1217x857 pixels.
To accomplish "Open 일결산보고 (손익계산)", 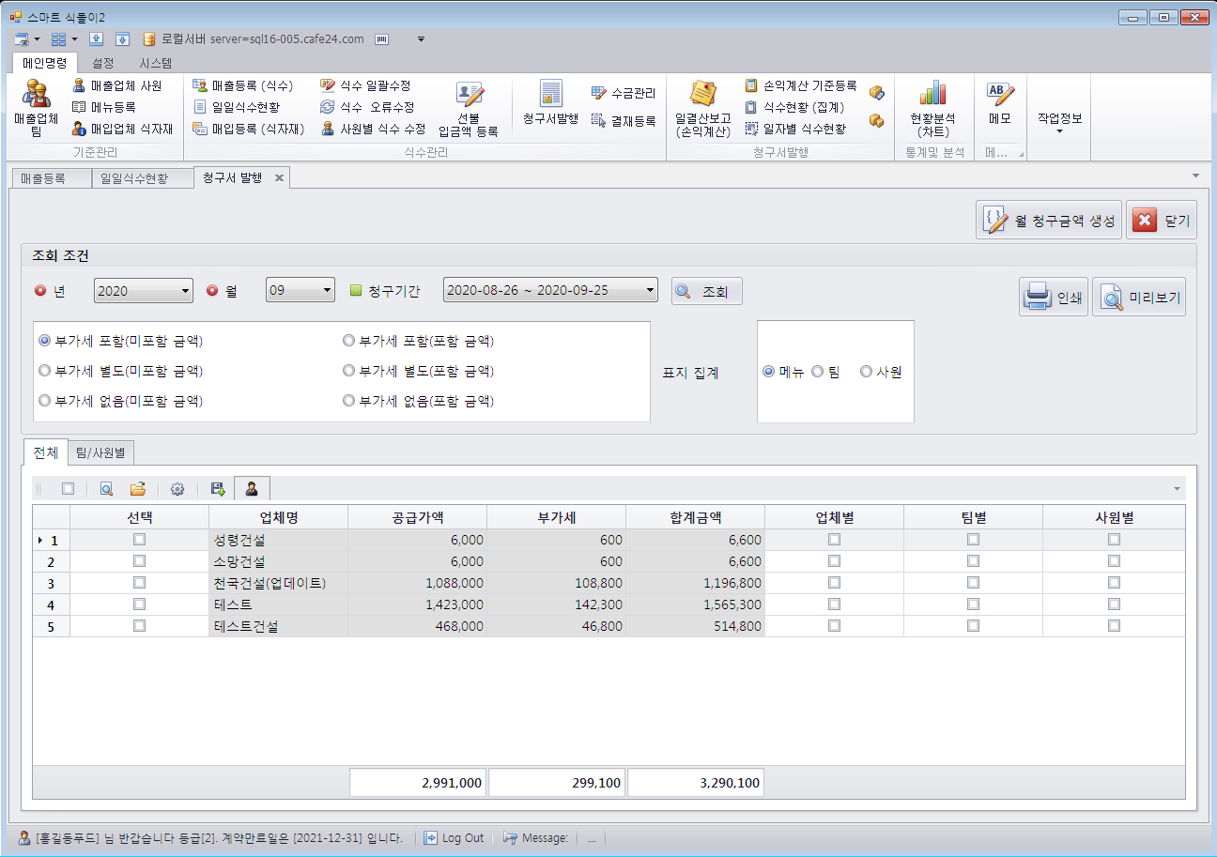I will 702,109.
